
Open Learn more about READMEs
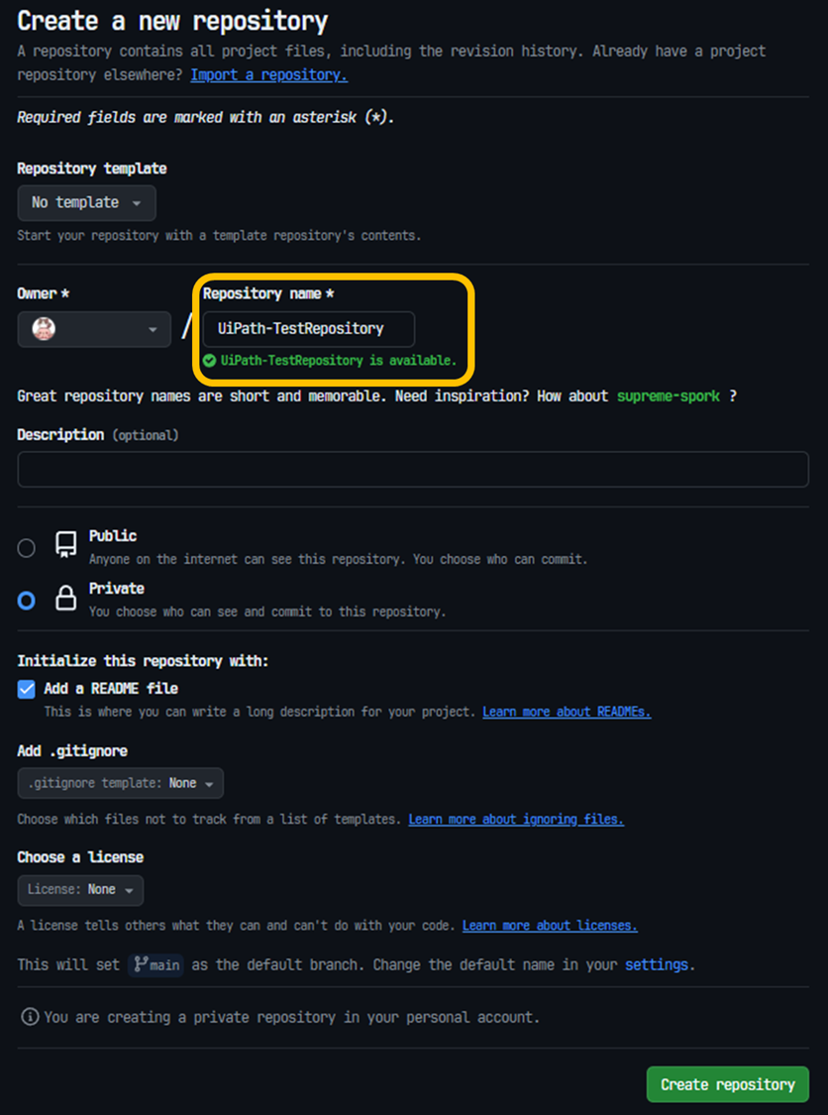click(x=566, y=712)
